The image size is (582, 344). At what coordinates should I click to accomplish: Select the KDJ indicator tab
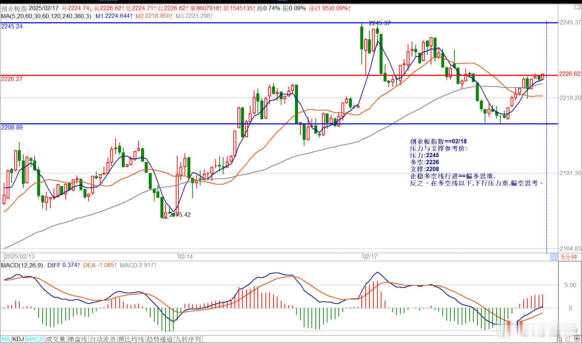tap(18, 339)
